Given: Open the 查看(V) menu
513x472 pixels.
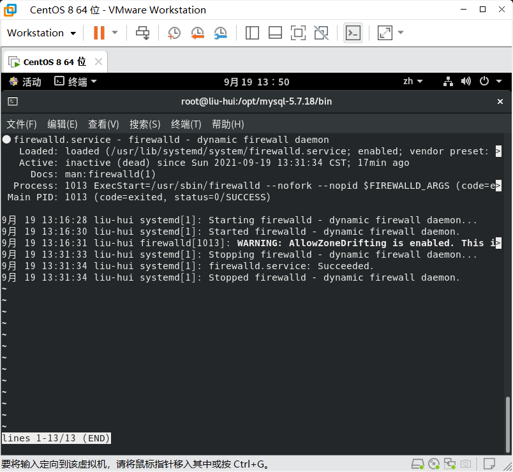Looking at the screenshot, I should [103, 124].
